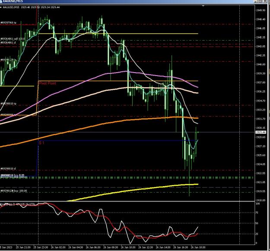Click the 26 Jan 10:30 time label
The height and width of the screenshot is (251, 270).
click(x=128, y=248)
